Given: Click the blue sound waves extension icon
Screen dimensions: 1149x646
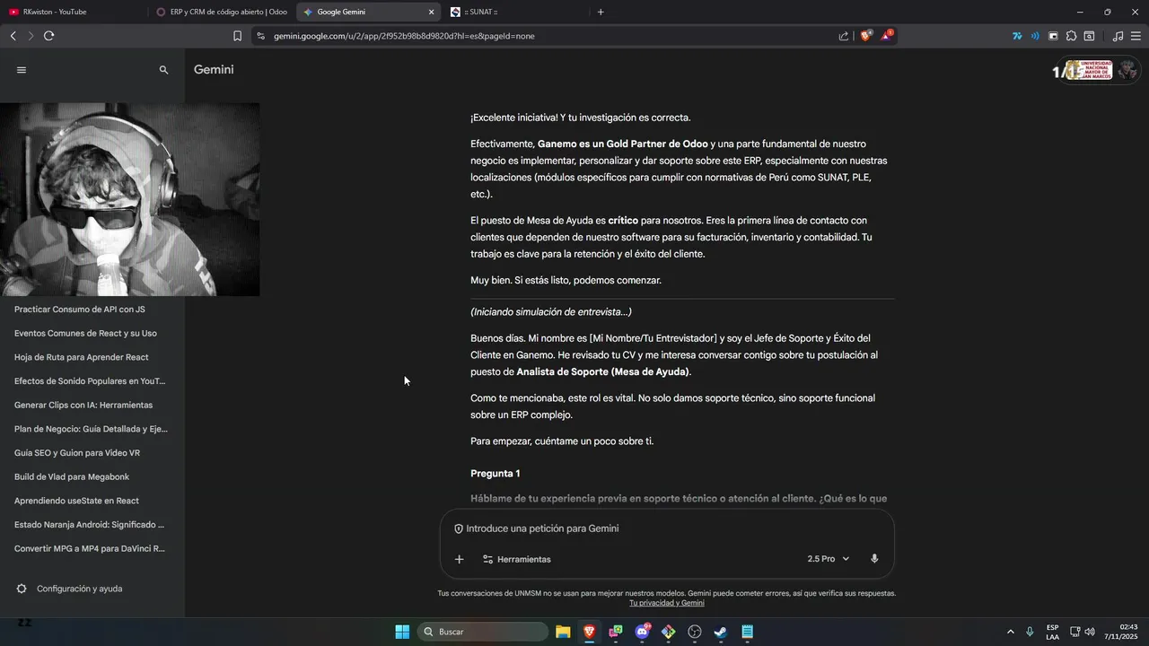Looking at the screenshot, I should coord(1035,36).
